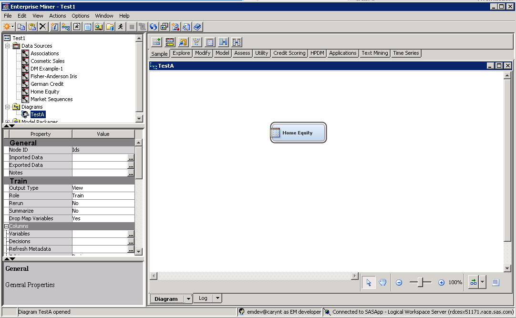
Task: Open the Actions menu
Action: (58, 16)
